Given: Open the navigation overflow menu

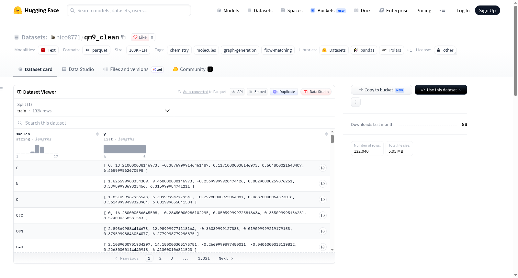Looking at the screenshot, I should 442,10.
